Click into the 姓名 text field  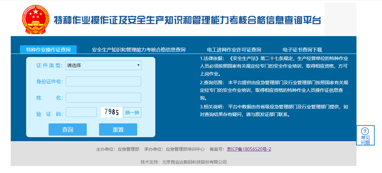[x=103, y=98]
